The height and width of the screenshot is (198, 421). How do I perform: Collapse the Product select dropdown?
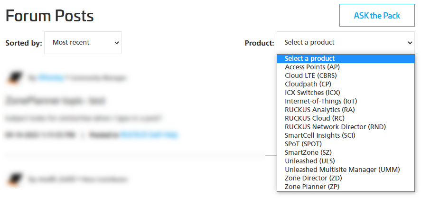pos(346,43)
